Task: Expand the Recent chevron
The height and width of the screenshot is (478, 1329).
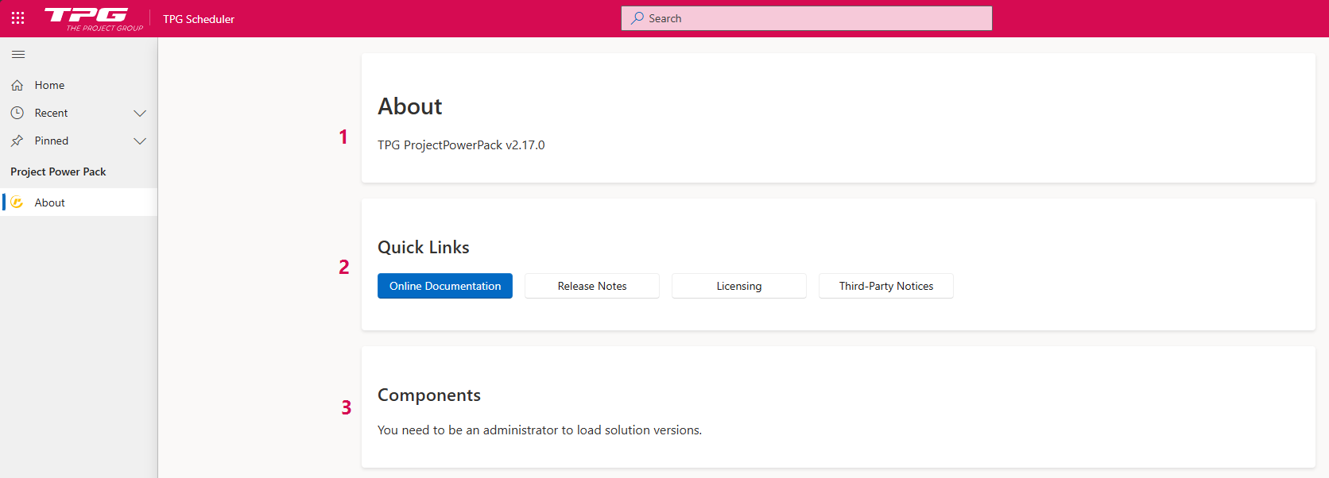Action: (x=140, y=114)
